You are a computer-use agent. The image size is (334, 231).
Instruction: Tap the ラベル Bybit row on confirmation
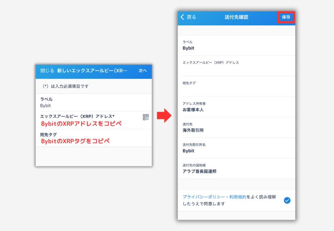(236, 45)
